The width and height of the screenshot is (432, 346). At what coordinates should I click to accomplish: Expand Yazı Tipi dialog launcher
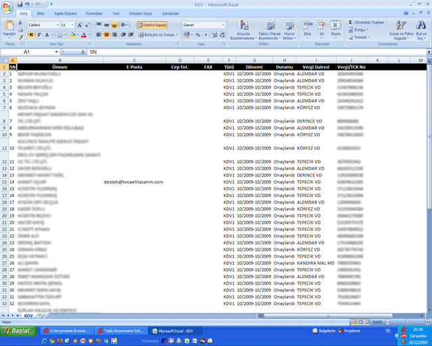pyautogui.click(x=89, y=44)
